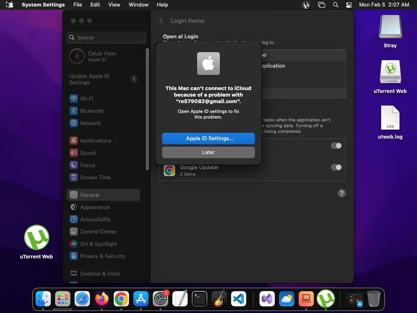Click uTorrent menu bar status icon

306,5
